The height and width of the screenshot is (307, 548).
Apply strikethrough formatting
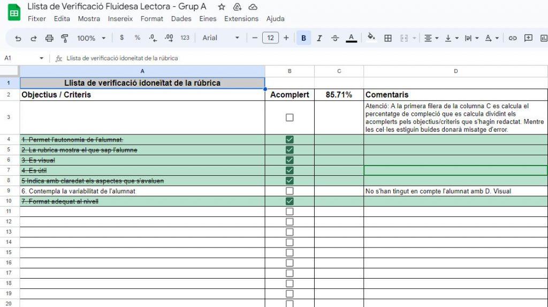click(x=335, y=38)
